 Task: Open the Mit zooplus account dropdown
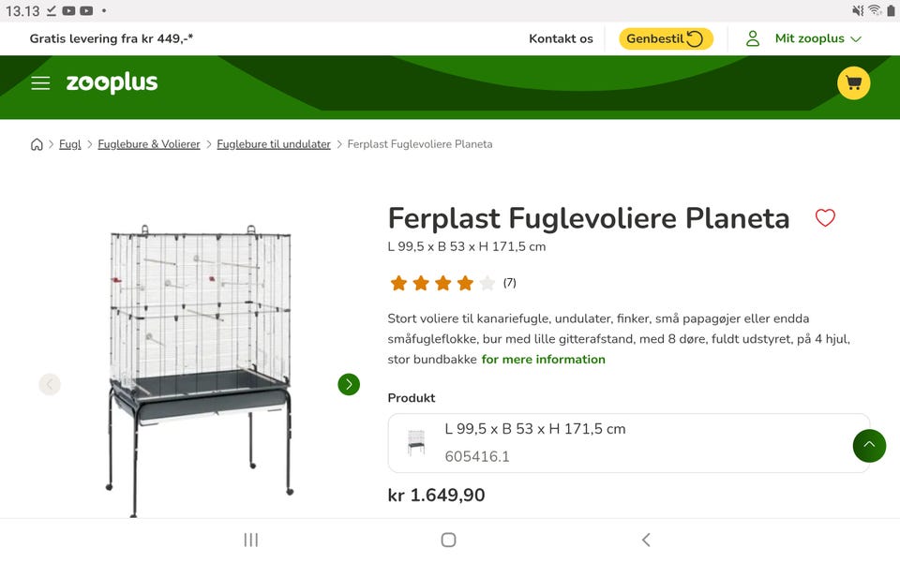click(804, 38)
